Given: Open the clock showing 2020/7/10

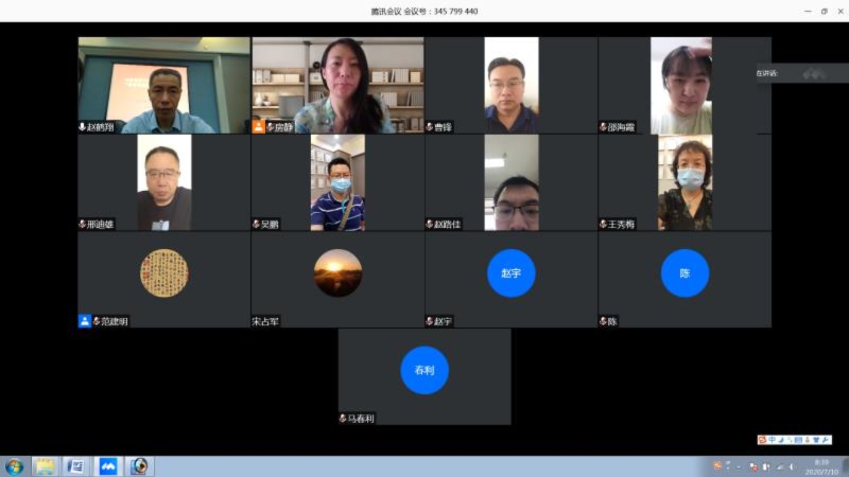Looking at the screenshot, I should 821,467.
